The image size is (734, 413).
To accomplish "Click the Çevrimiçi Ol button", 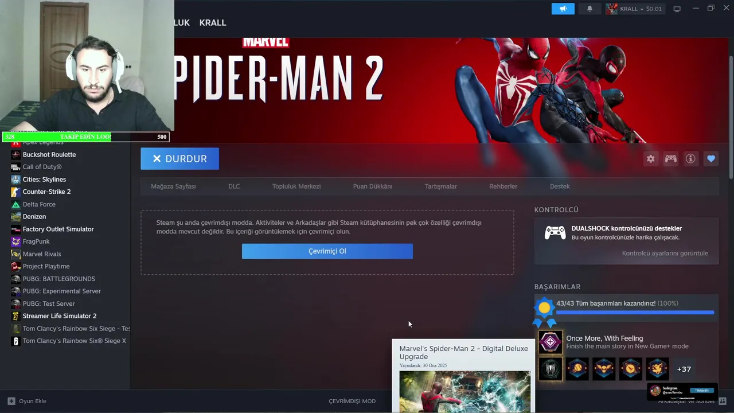I will (327, 251).
